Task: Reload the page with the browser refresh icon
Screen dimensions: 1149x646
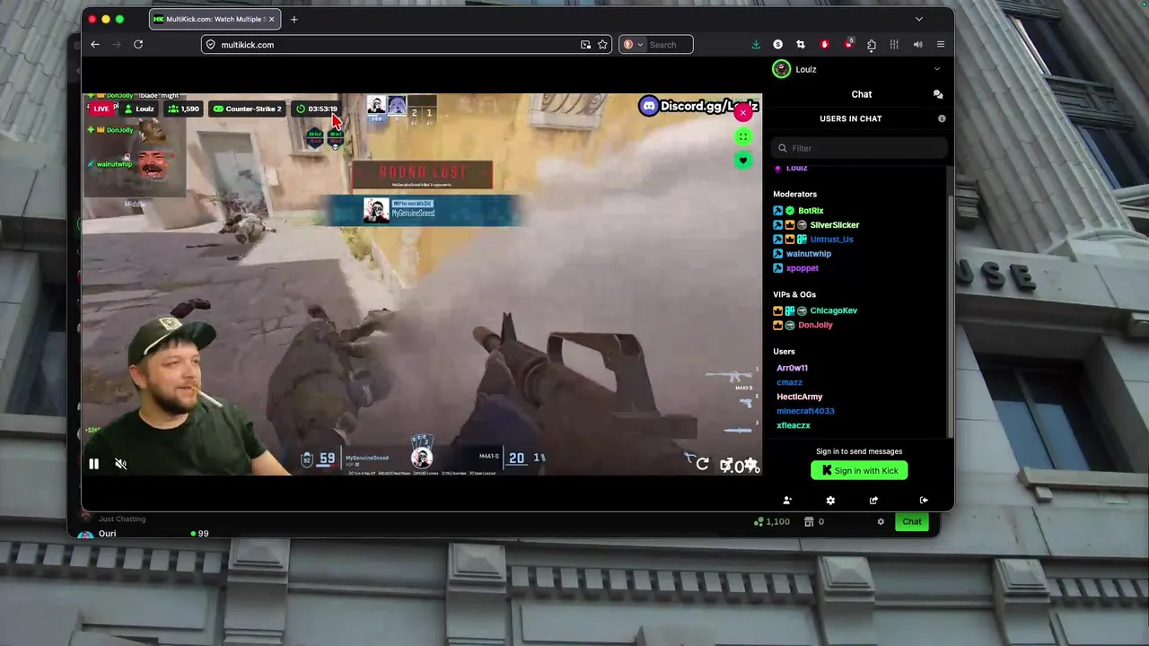Action: click(138, 44)
